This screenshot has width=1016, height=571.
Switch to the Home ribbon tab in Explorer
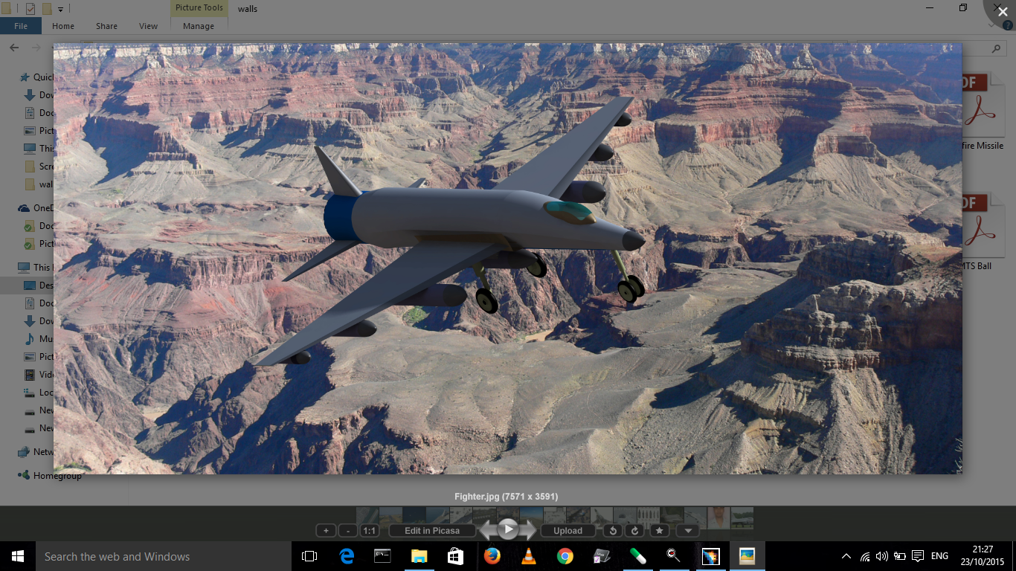[x=63, y=26]
